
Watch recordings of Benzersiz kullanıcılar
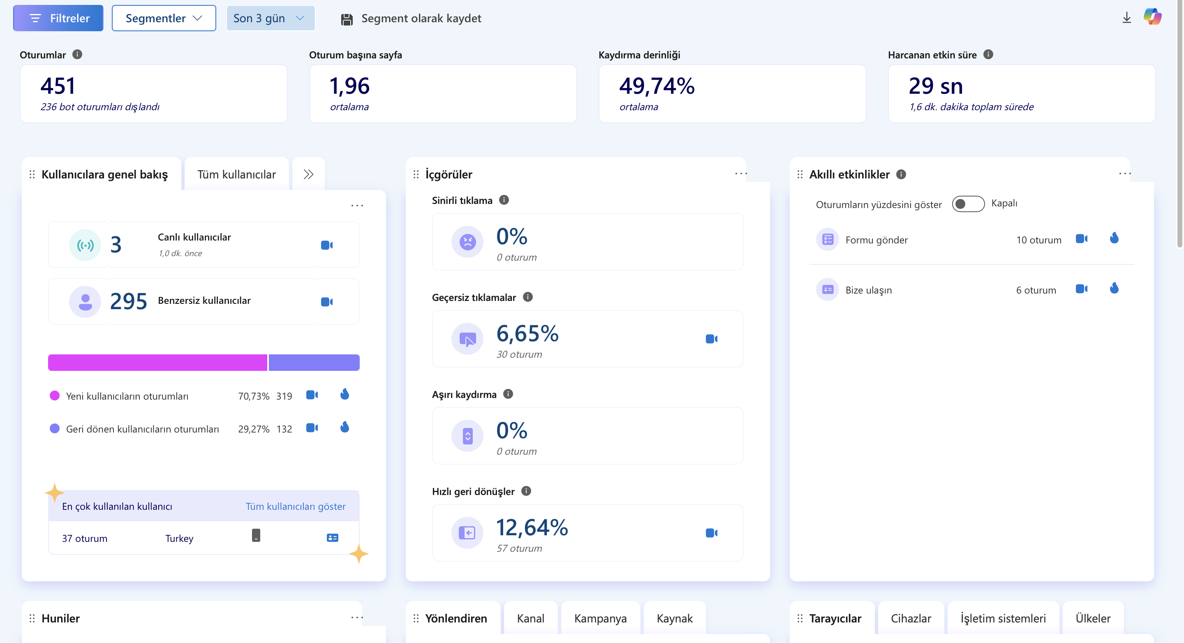coord(327,302)
